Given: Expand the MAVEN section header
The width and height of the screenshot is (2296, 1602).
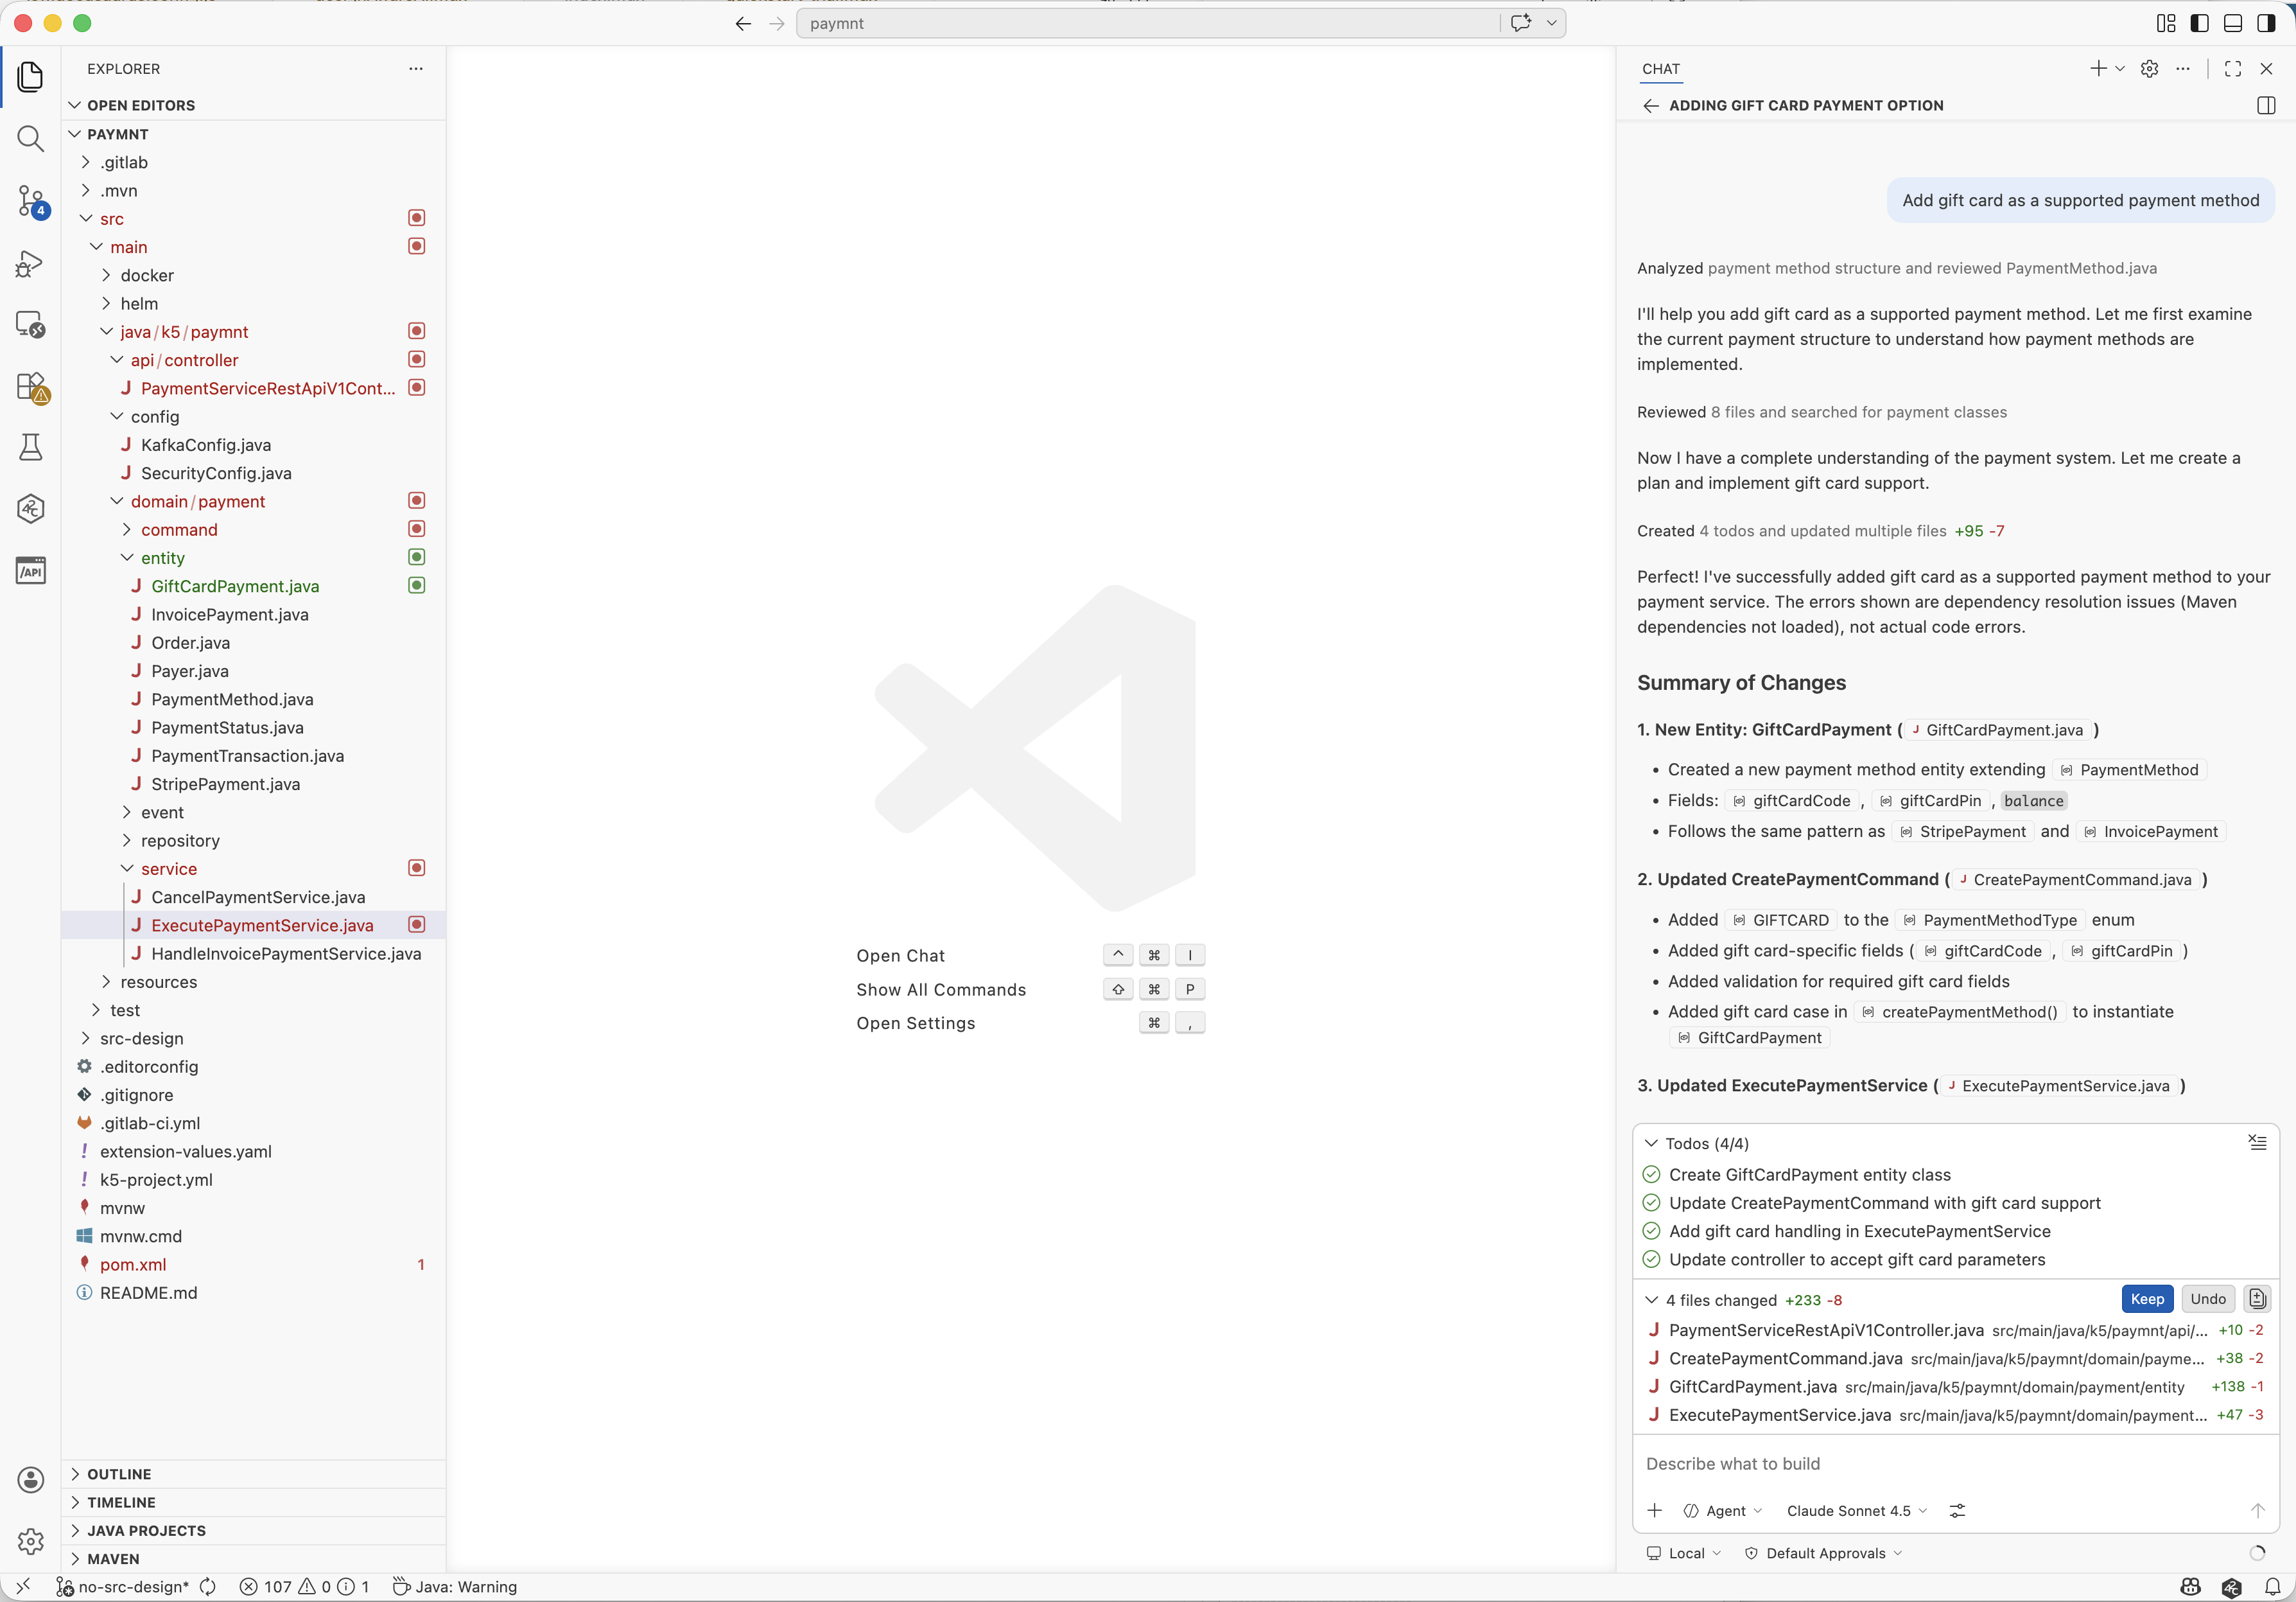Looking at the screenshot, I should click(254, 1558).
